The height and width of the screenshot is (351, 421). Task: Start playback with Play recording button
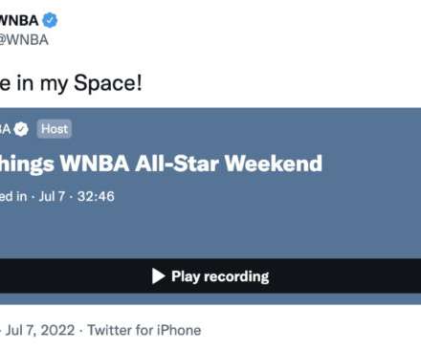[x=210, y=276]
